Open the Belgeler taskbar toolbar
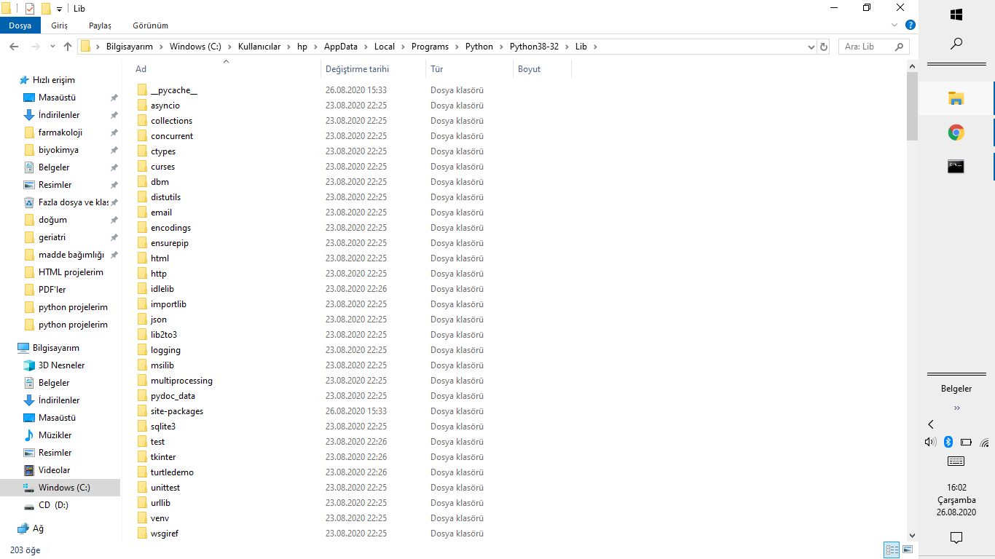The image size is (995, 559). (x=956, y=389)
